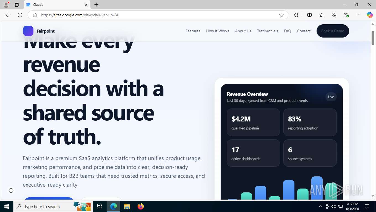This screenshot has height=212, width=376.
Task: Click the scrollbar up arrow
Action: coord(373,24)
